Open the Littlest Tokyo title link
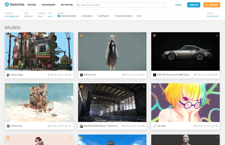 click(17, 75)
